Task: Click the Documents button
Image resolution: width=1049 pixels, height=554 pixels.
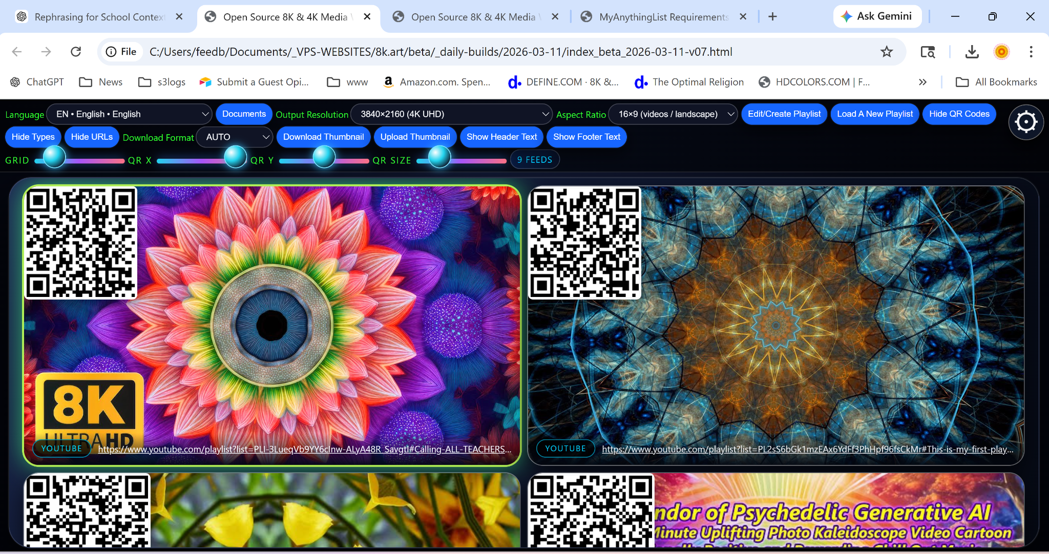Action: click(x=244, y=114)
